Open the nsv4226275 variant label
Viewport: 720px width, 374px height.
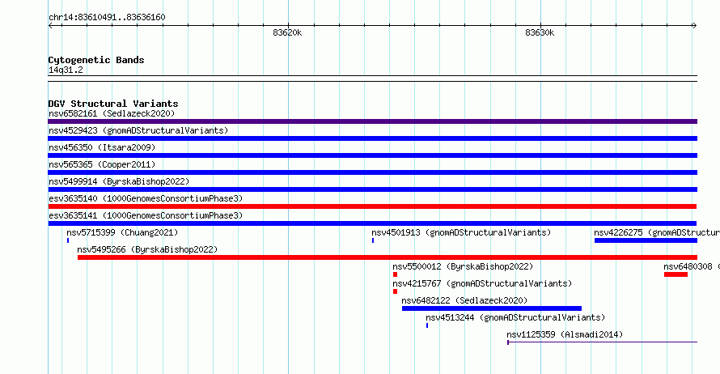click(x=657, y=232)
